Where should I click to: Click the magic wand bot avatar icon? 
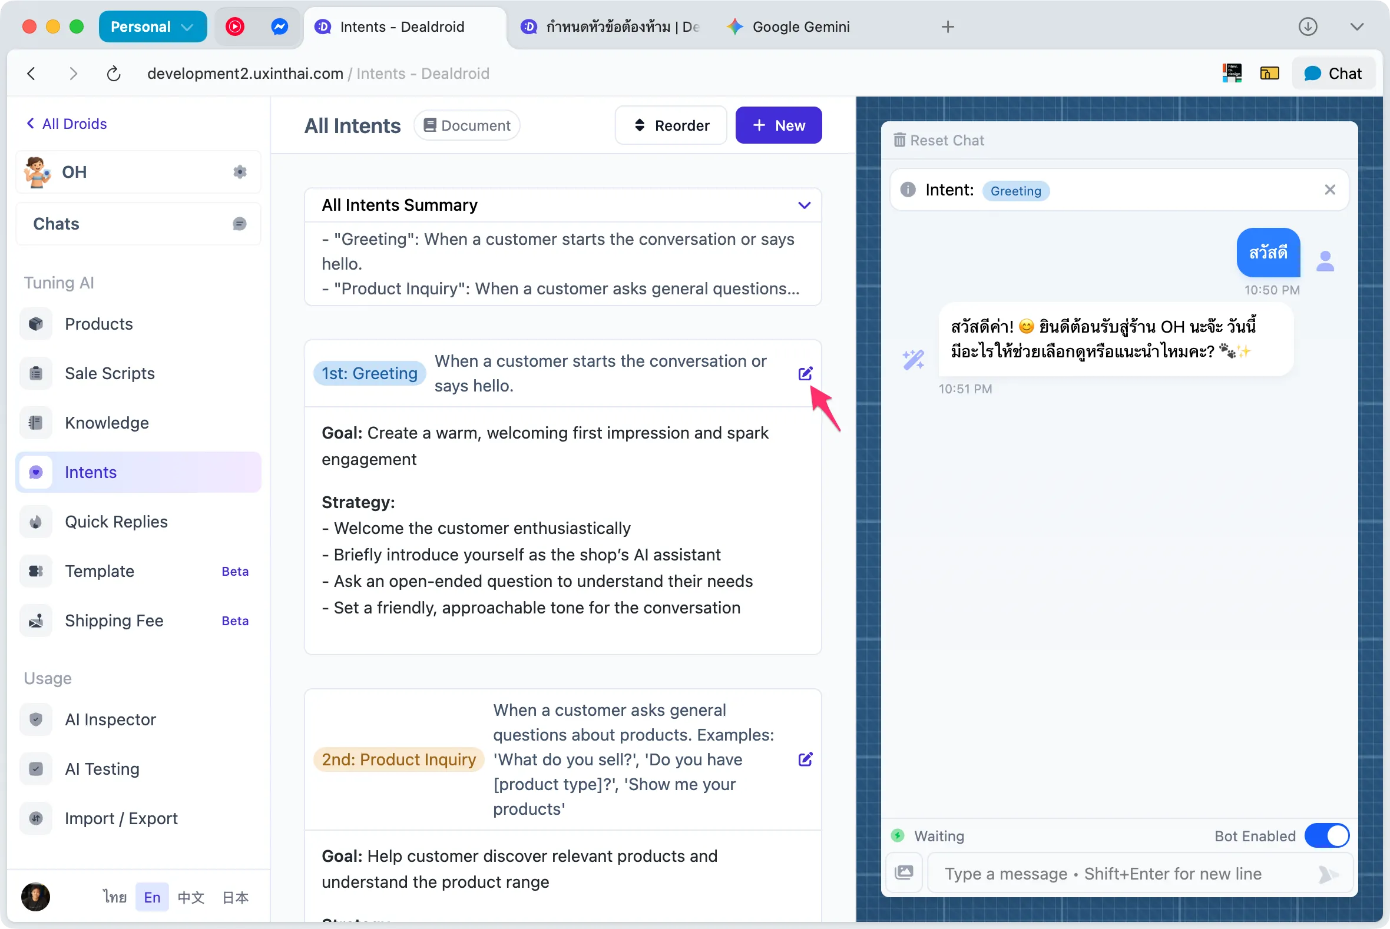(914, 359)
